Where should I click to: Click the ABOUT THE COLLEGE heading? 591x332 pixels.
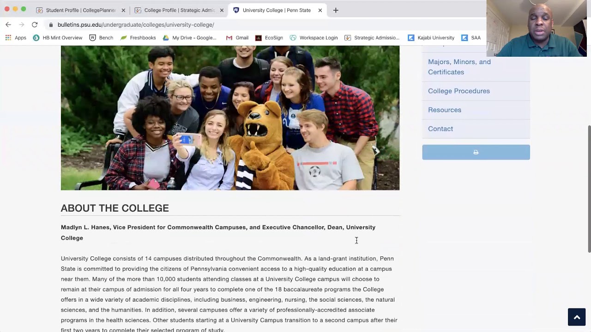pos(115,208)
